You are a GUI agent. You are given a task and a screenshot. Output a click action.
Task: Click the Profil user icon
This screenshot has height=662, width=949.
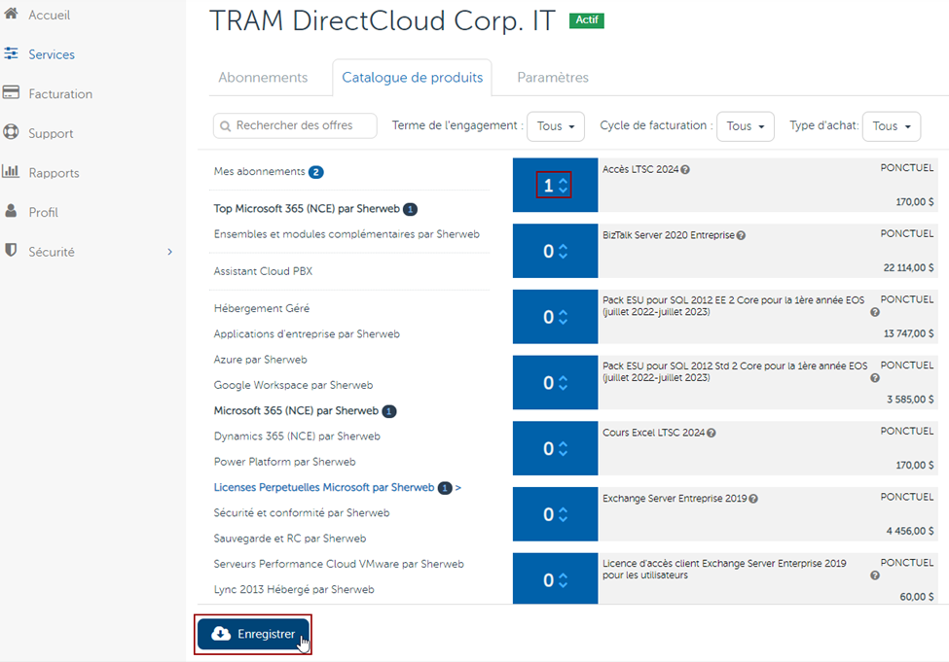[11, 210]
